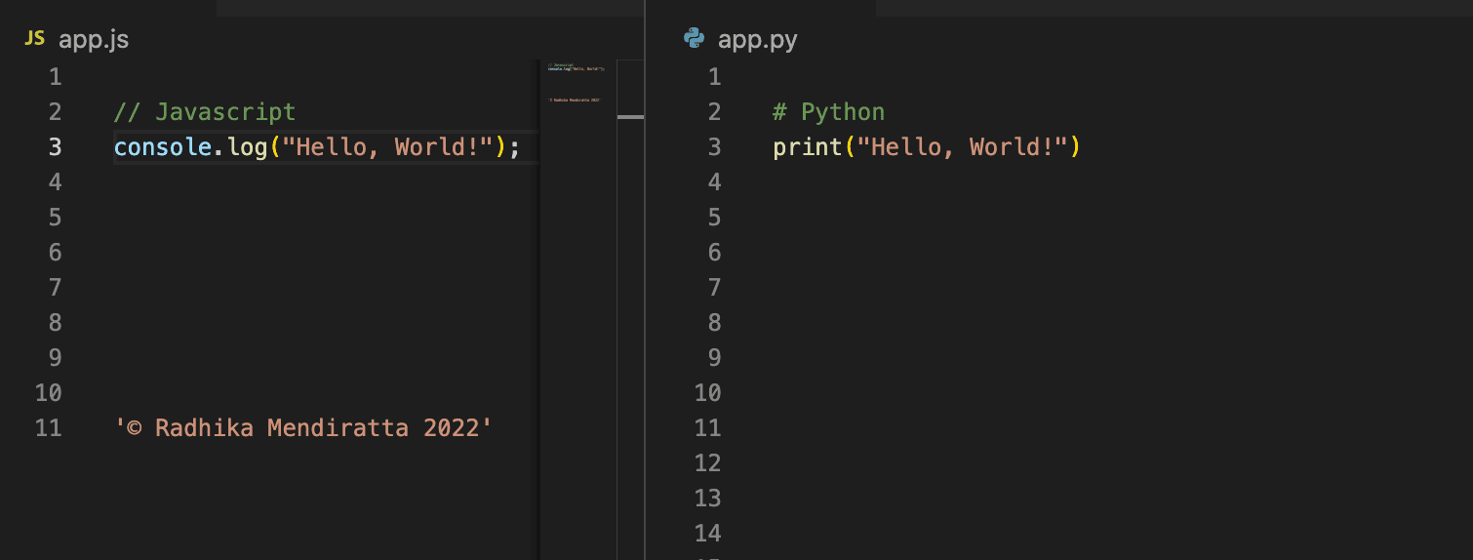Place cursor in the '// Javascript' comment

click(205, 112)
